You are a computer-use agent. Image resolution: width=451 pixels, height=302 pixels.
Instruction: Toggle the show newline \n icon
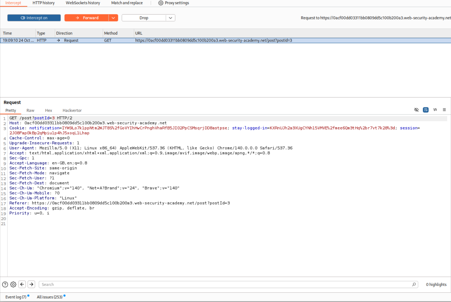tap(435, 110)
